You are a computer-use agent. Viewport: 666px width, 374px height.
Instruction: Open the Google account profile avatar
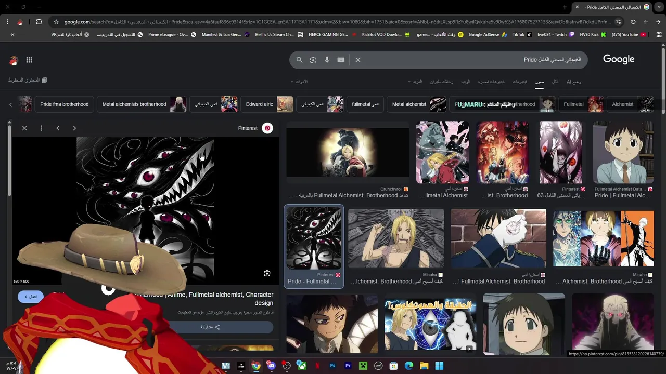(14, 60)
